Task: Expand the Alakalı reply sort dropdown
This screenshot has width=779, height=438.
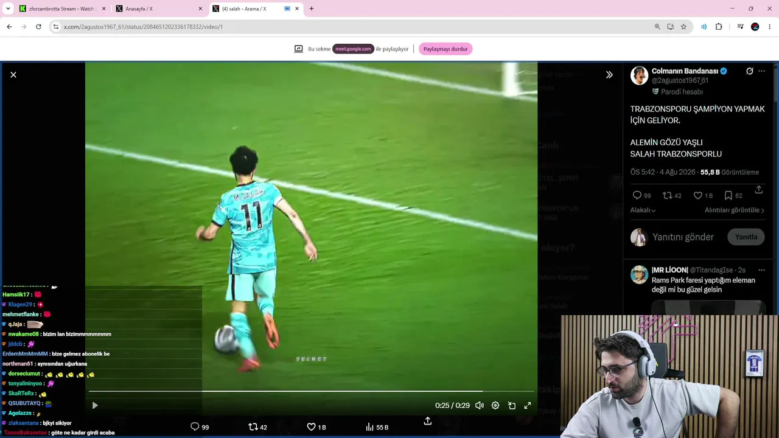Action: point(643,210)
